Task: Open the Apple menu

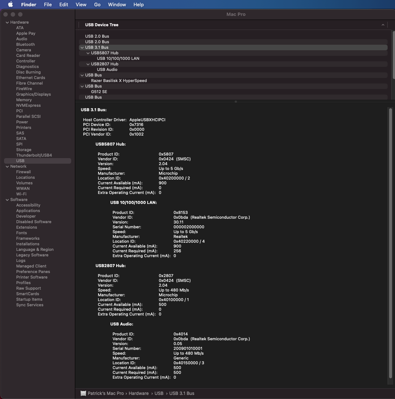Action: point(10,4)
